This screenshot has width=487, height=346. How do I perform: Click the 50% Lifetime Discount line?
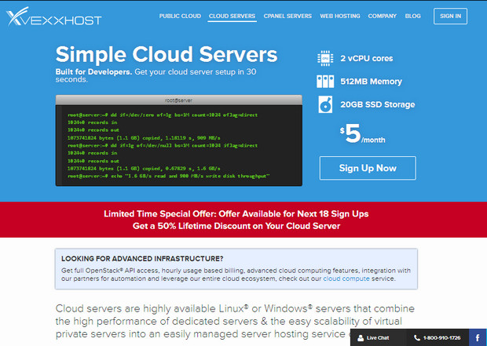[236, 226]
